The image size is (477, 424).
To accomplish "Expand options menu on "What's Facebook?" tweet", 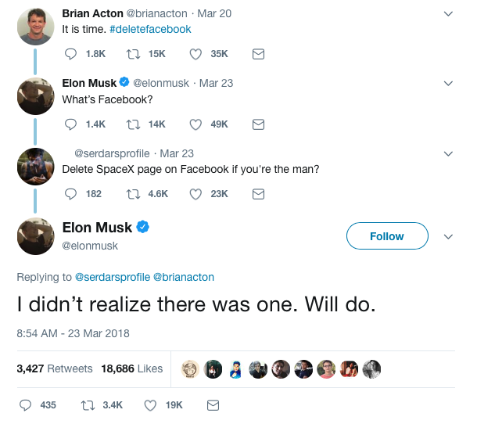I will [448, 83].
